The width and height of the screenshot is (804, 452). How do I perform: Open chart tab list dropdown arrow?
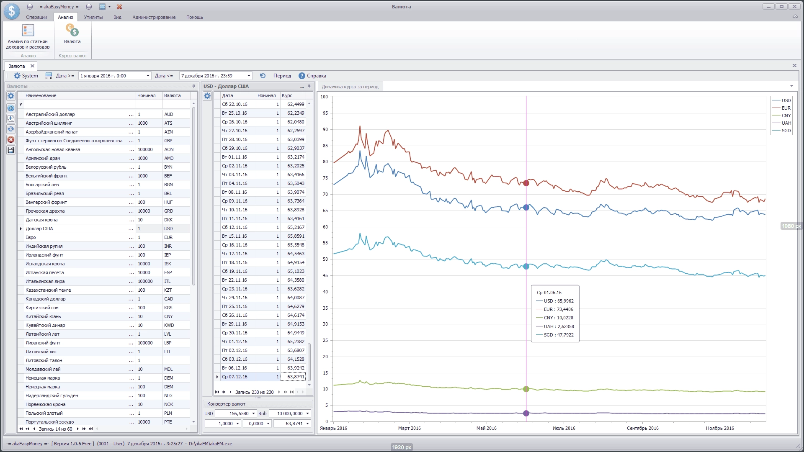(x=791, y=86)
